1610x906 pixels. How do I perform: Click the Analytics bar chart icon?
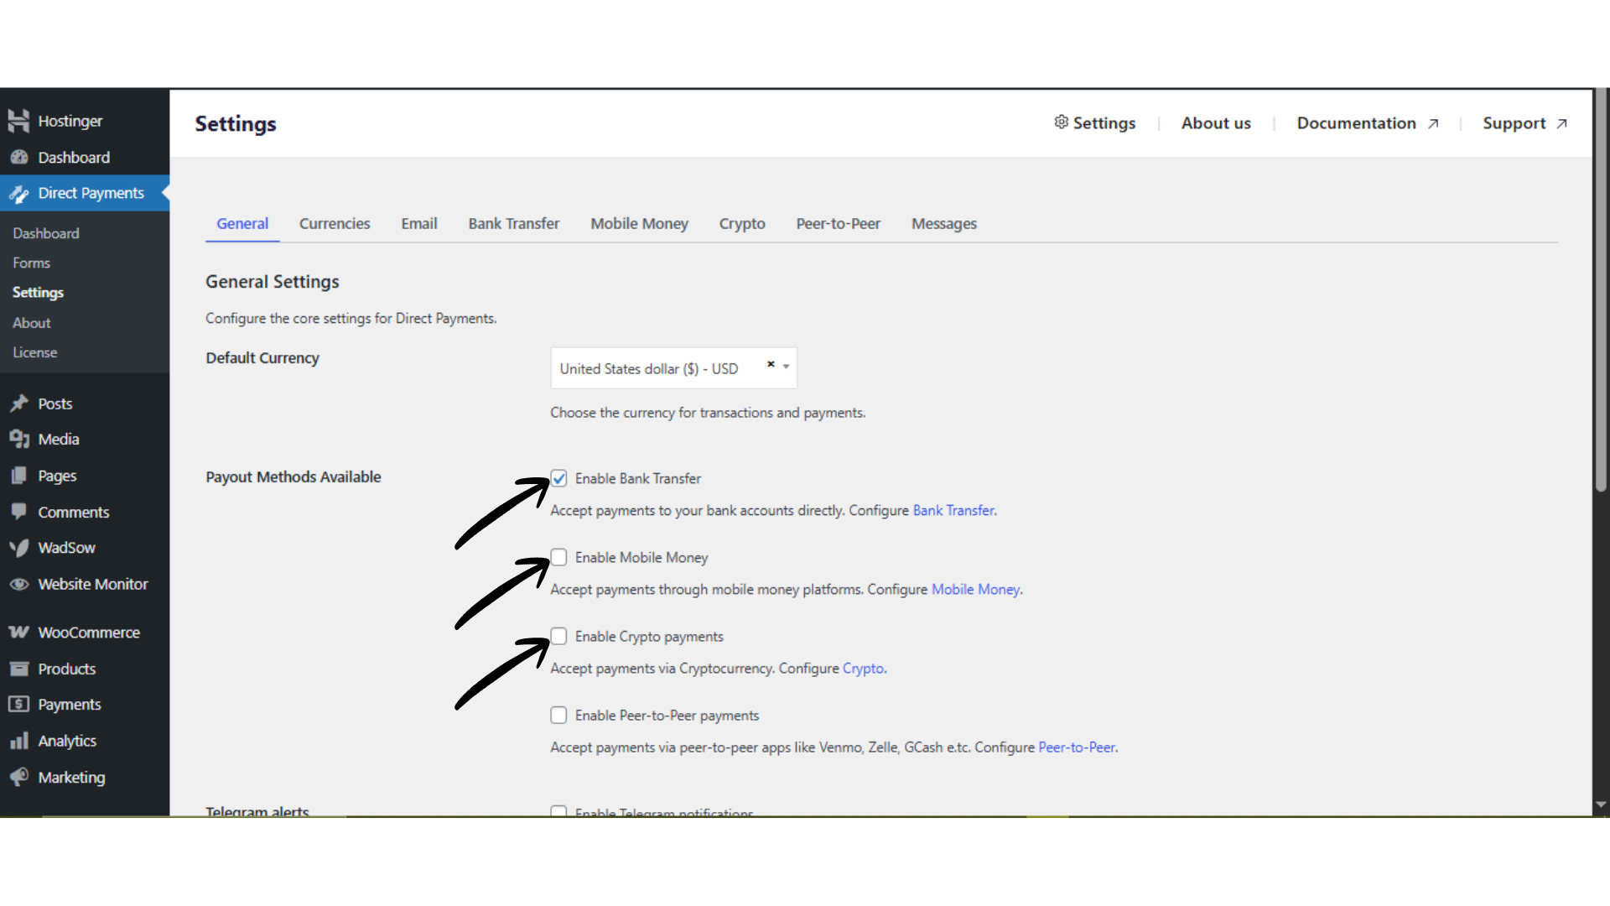click(18, 742)
